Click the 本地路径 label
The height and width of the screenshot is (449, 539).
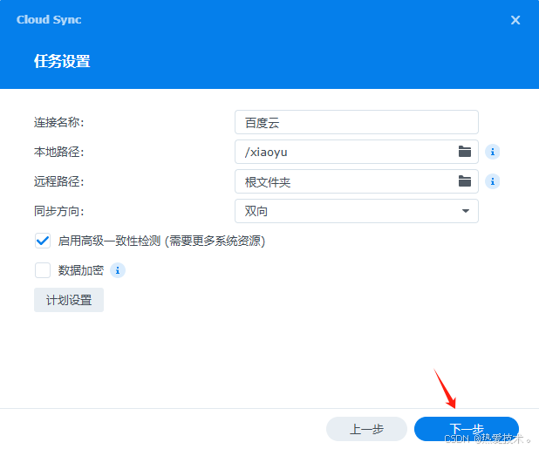click(x=58, y=152)
